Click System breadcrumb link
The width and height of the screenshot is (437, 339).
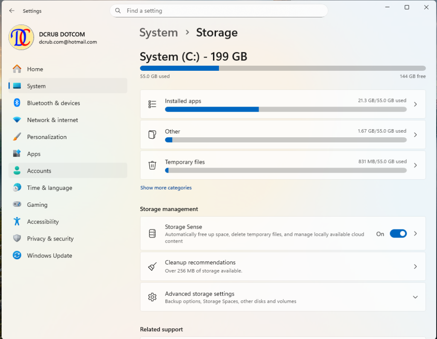158,32
